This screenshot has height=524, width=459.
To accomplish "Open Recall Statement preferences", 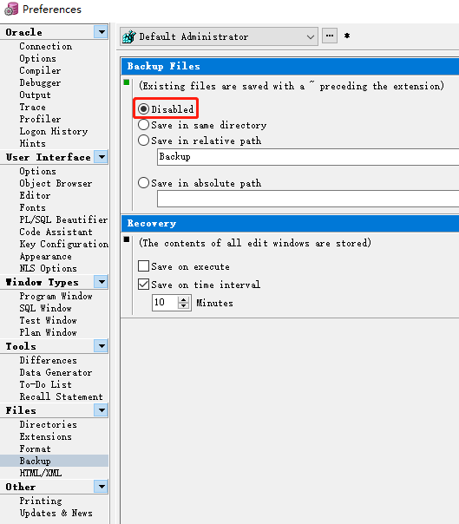I will click(61, 396).
